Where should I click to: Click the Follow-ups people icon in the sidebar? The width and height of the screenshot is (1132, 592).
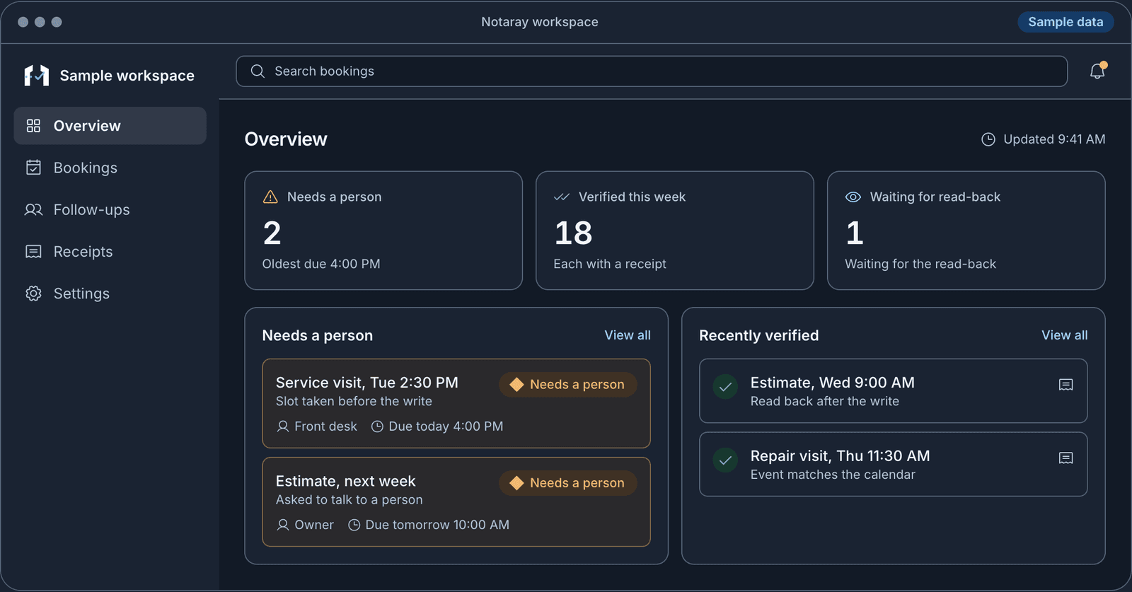coord(33,209)
